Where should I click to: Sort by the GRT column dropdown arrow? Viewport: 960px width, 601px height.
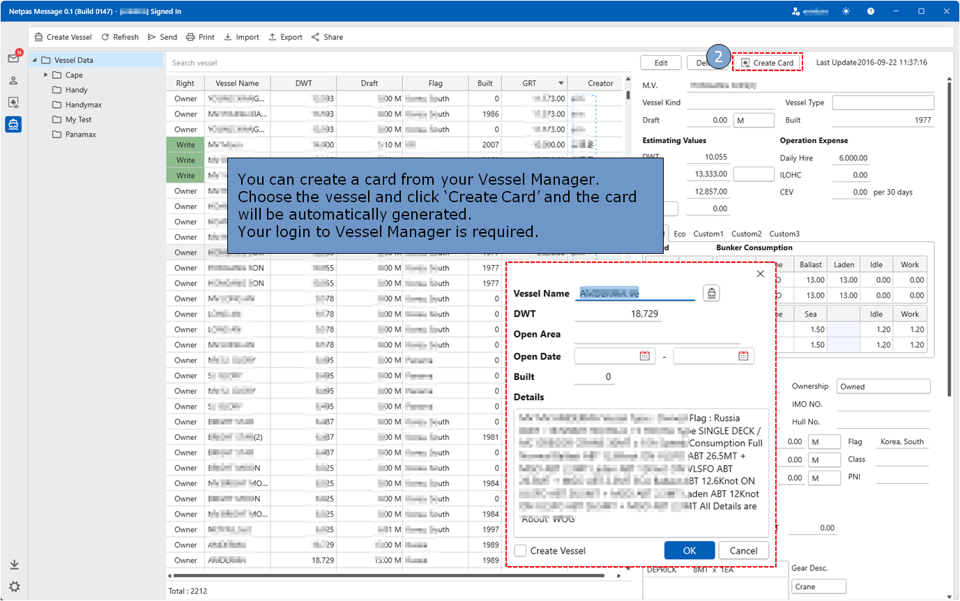pyautogui.click(x=561, y=84)
